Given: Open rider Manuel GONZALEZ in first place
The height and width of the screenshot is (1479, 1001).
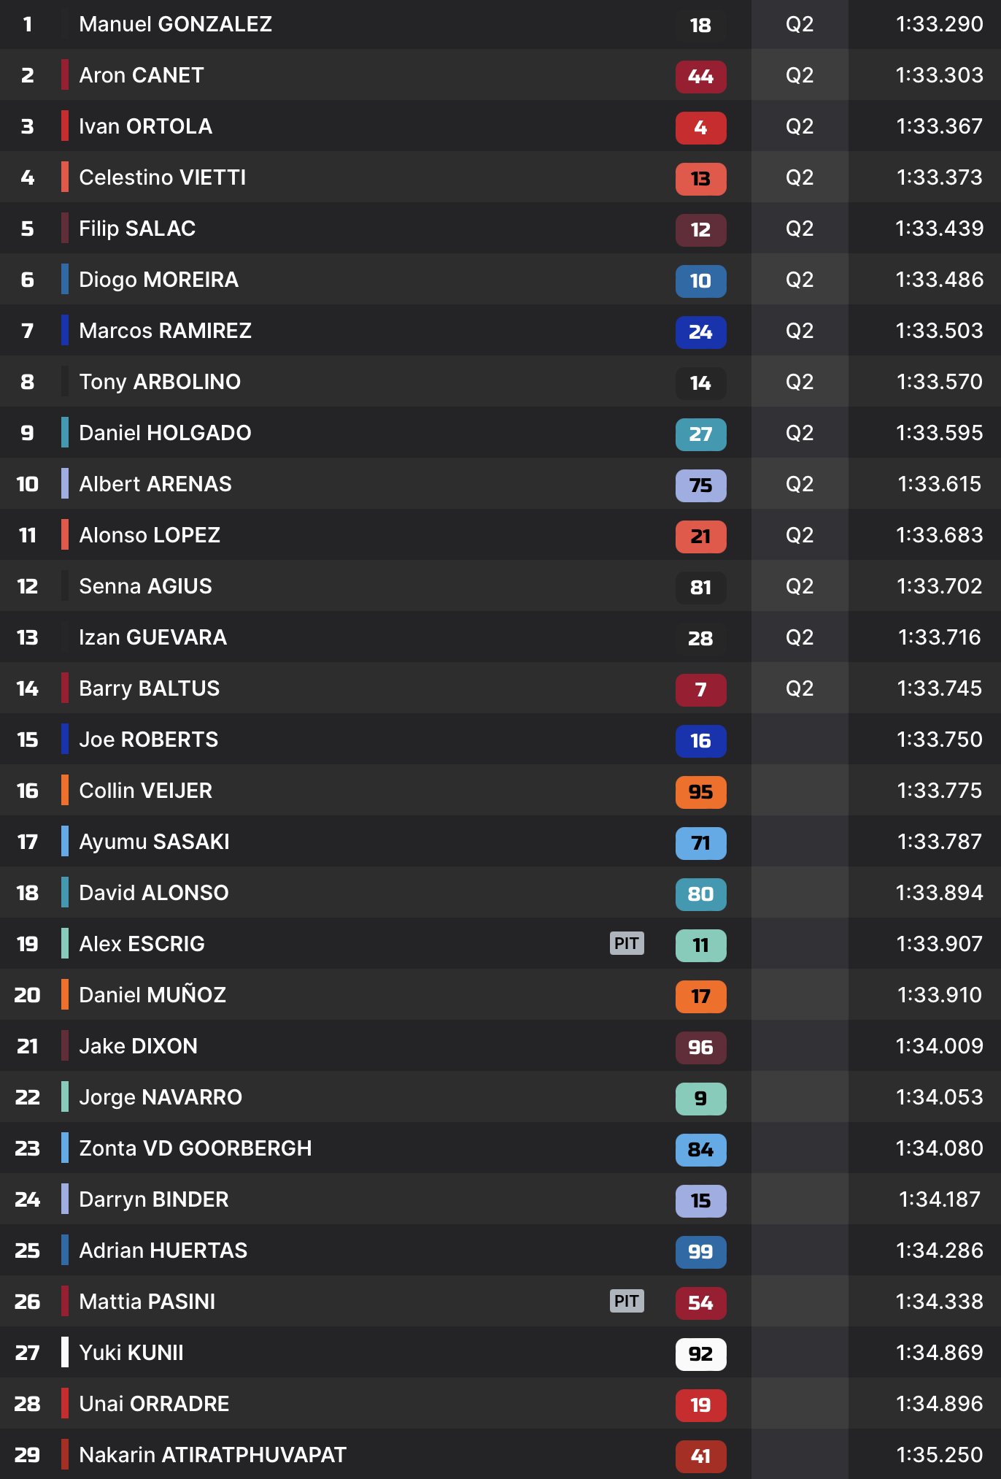Looking at the screenshot, I should pyautogui.click(x=175, y=24).
